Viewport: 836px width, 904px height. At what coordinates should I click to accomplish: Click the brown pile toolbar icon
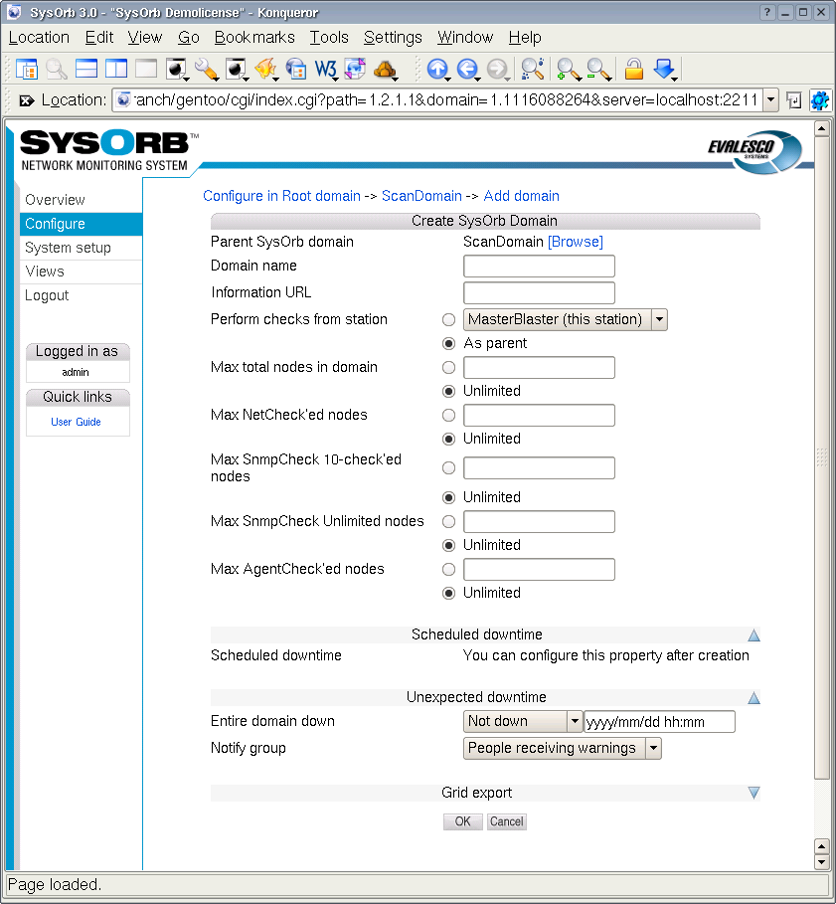pos(385,70)
